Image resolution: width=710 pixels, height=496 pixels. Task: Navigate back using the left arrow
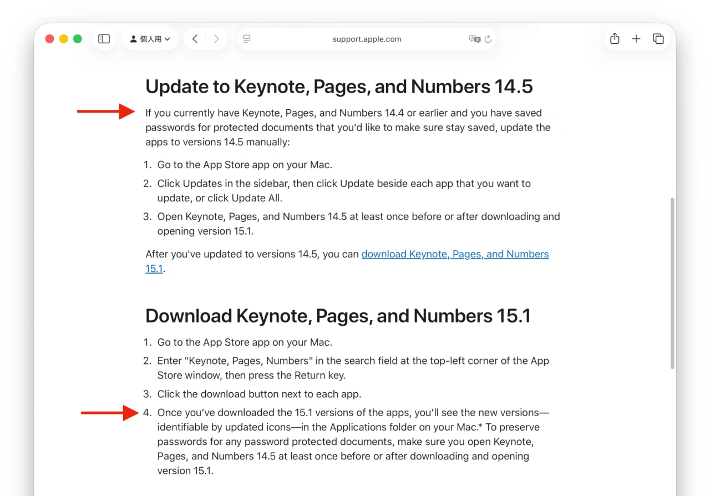[195, 39]
